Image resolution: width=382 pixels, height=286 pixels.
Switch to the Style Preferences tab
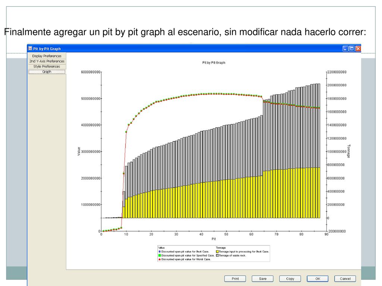pos(47,66)
